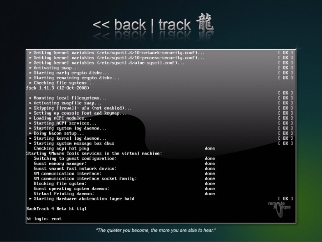322x242 pixels.
Task: Click the 10-network-security.conf kernel variables line
Action: point(117,53)
